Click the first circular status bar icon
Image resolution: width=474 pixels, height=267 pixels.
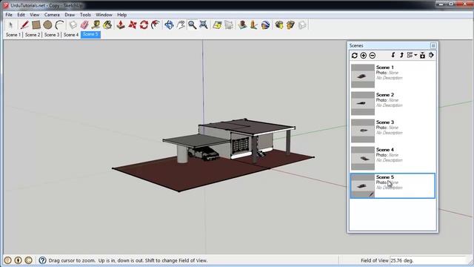tap(8, 260)
